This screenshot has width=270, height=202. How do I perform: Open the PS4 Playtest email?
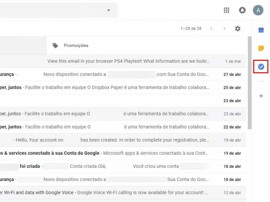pos(123,61)
